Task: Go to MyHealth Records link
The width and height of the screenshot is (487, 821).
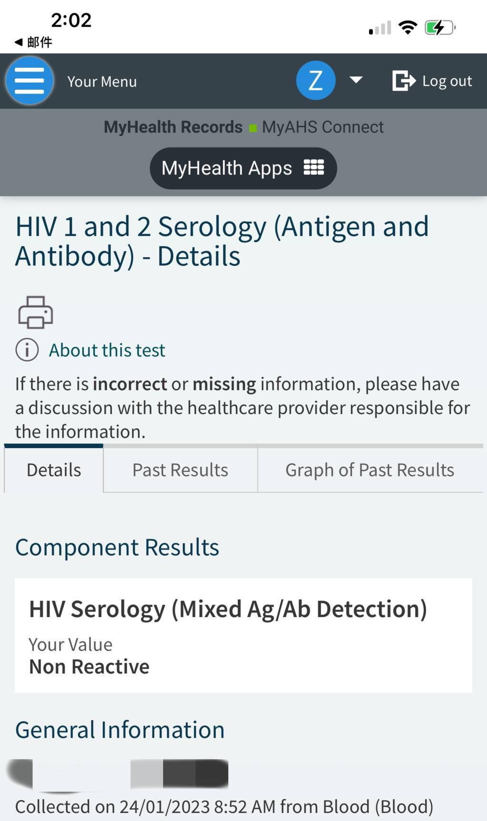Action: tap(173, 127)
